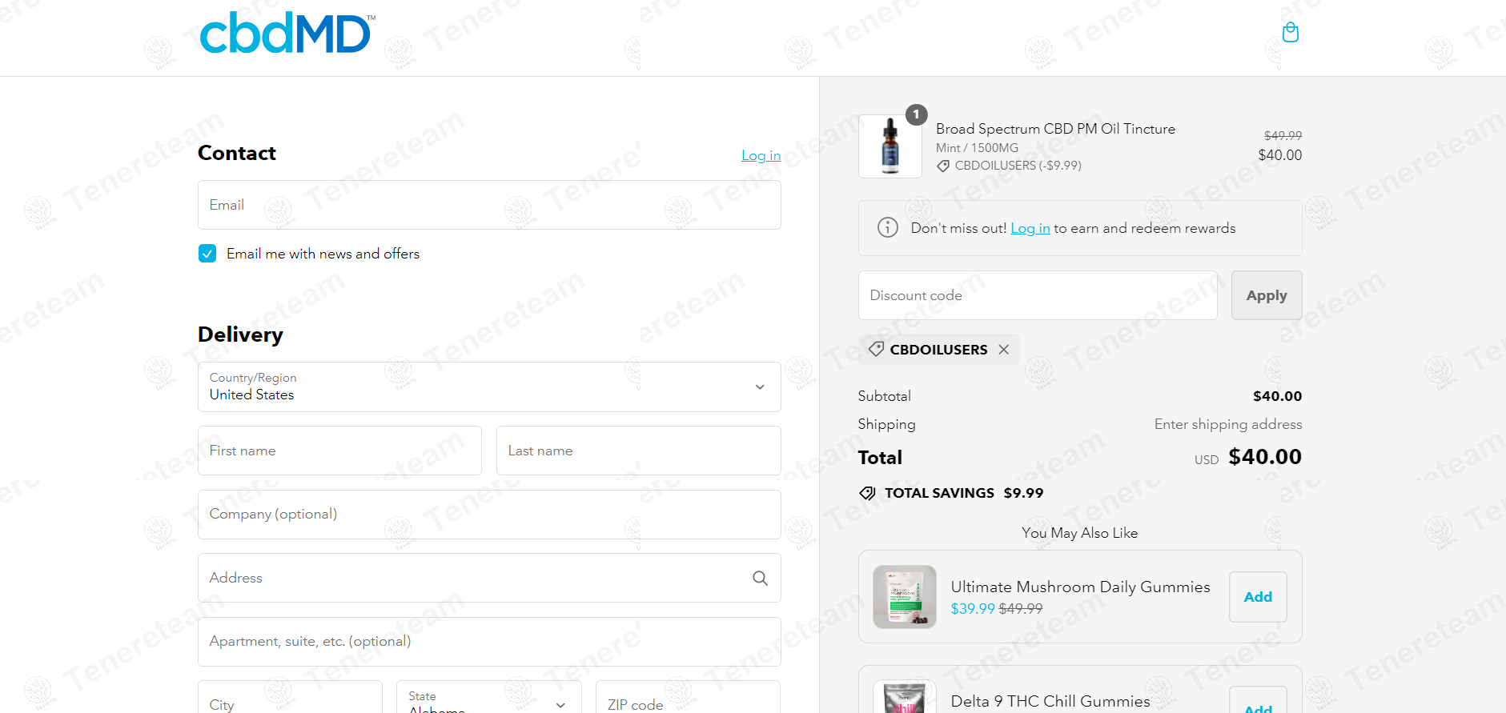The image size is (1506, 713).
Task: Click the Total Savings tag icon
Action: click(867, 493)
